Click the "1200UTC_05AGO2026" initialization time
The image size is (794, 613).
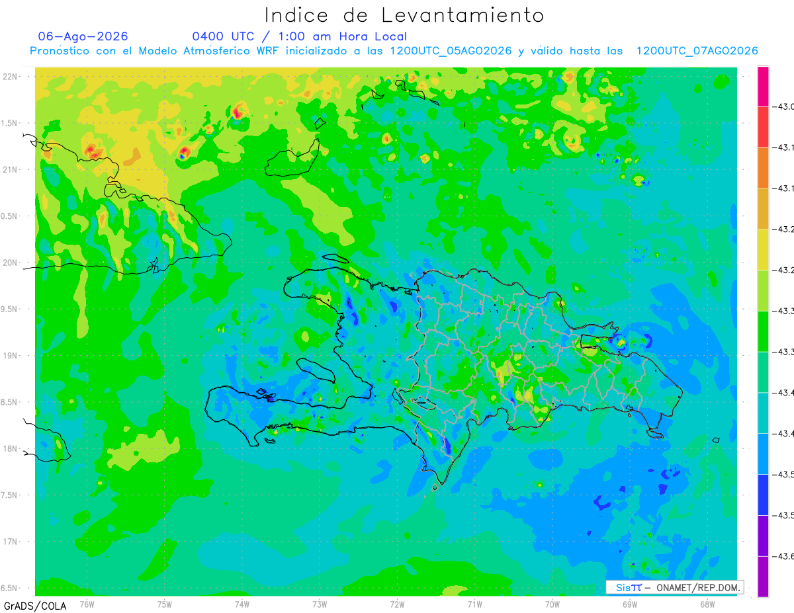point(451,51)
